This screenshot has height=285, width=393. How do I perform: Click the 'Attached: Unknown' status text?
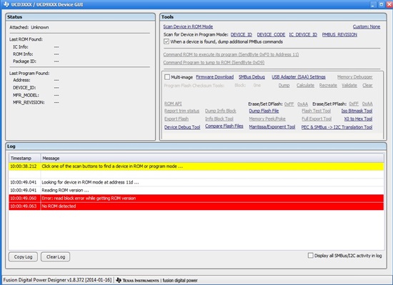(x=29, y=27)
